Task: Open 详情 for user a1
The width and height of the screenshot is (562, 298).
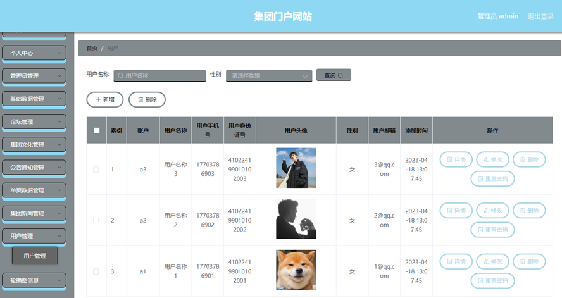Action: click(456, 261)
